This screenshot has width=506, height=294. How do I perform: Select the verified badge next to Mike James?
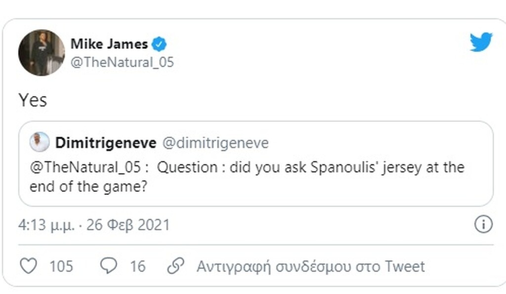158,43
